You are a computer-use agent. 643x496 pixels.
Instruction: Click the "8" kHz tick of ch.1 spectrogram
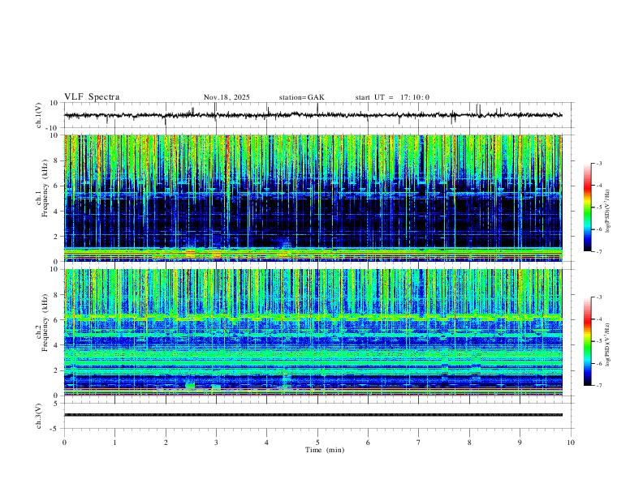click(57, 160)
